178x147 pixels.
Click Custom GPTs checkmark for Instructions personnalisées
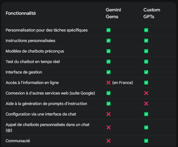click(x=146, y=41)
